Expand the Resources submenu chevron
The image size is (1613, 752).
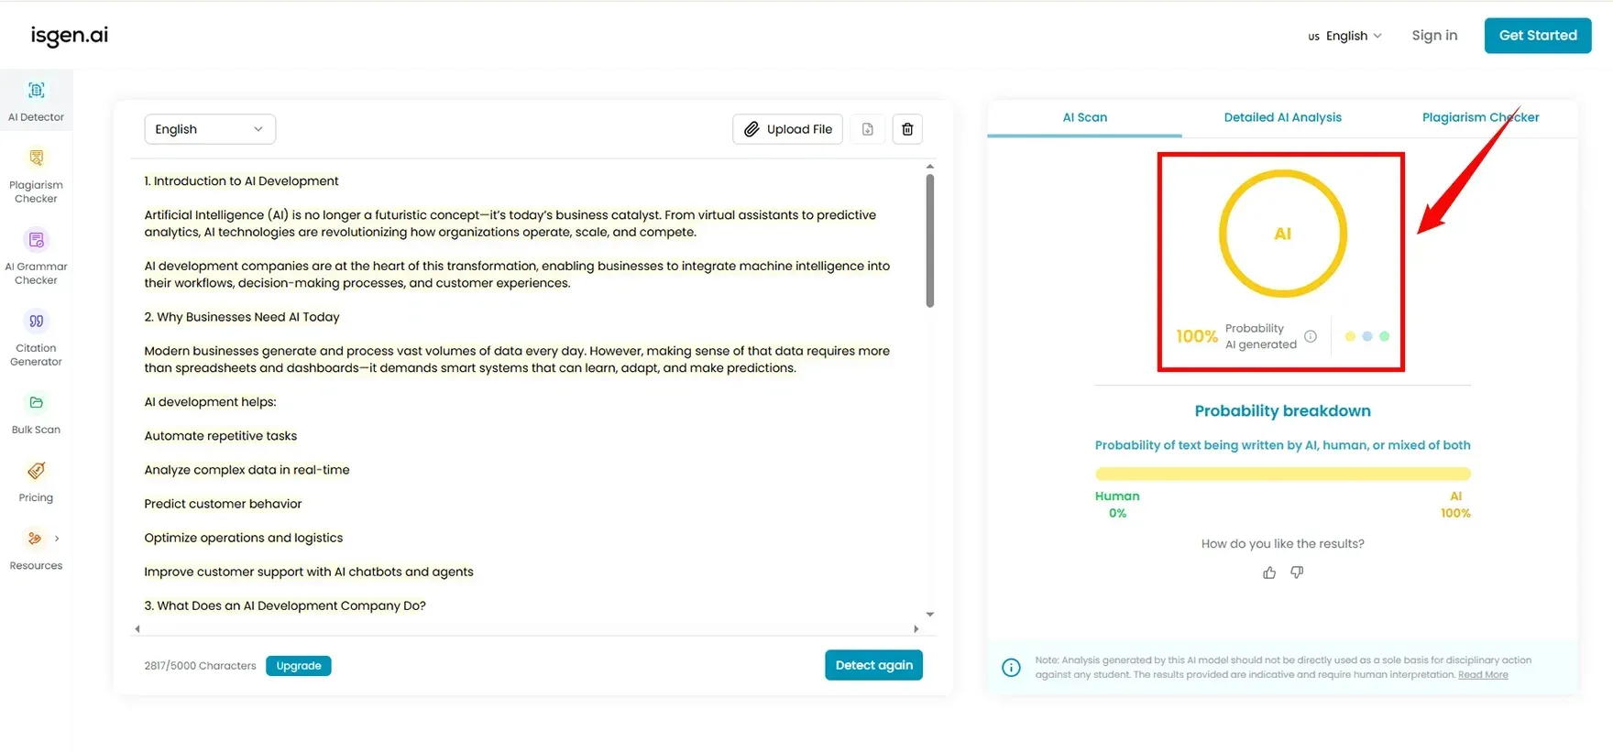57,539
